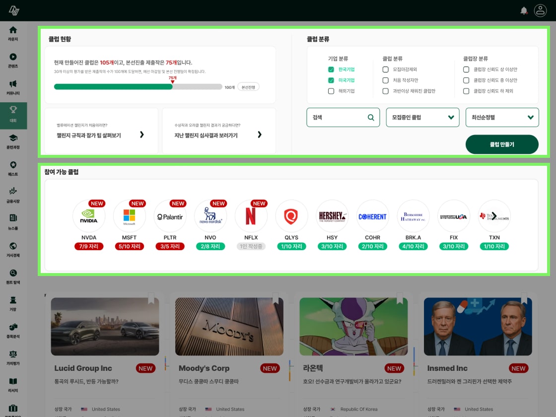Click the magnifier icon in 검색 box
This screenshot has height=417, width=556.
click(x=371, y=117)
